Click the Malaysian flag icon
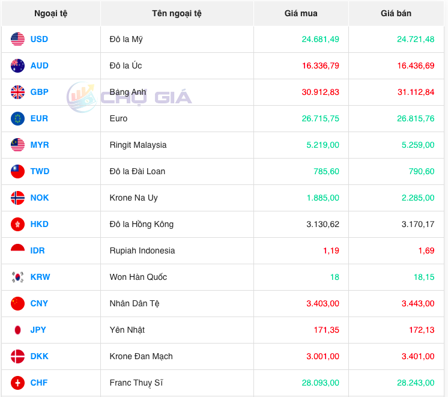The height and width of the screenshot is (397, 448). pos(17,145)
